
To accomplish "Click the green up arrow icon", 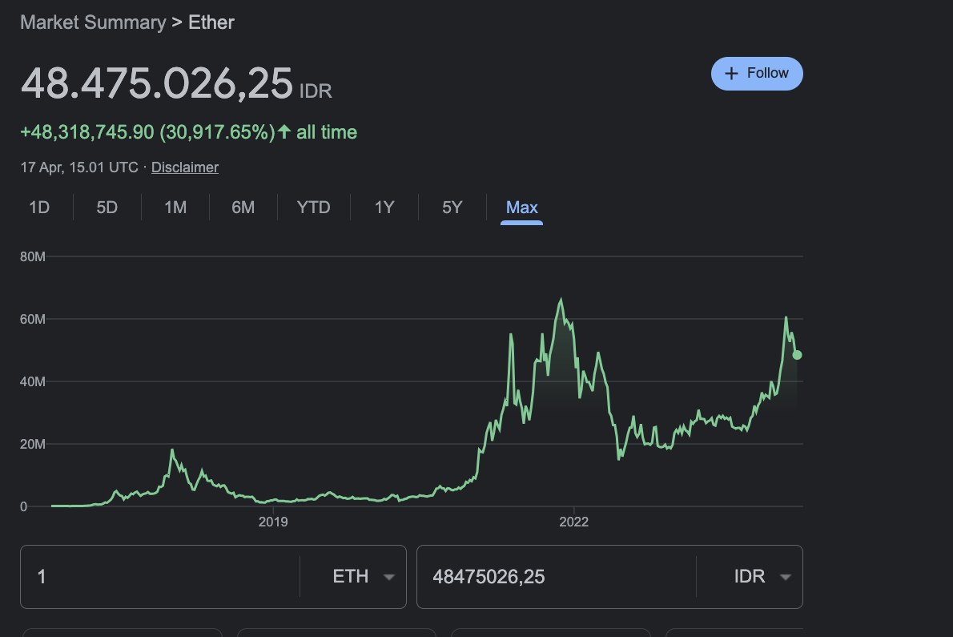I will 283,131.
